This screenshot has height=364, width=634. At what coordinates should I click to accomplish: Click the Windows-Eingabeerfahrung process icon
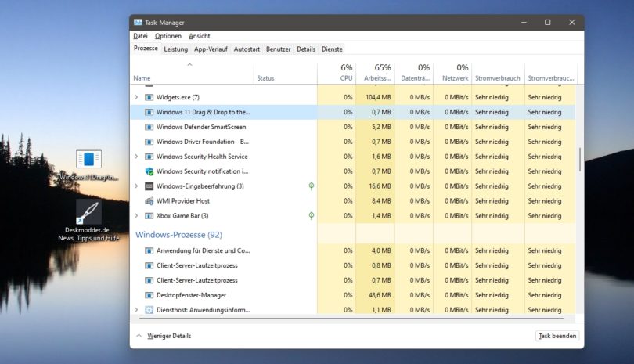tap(149, 186)
